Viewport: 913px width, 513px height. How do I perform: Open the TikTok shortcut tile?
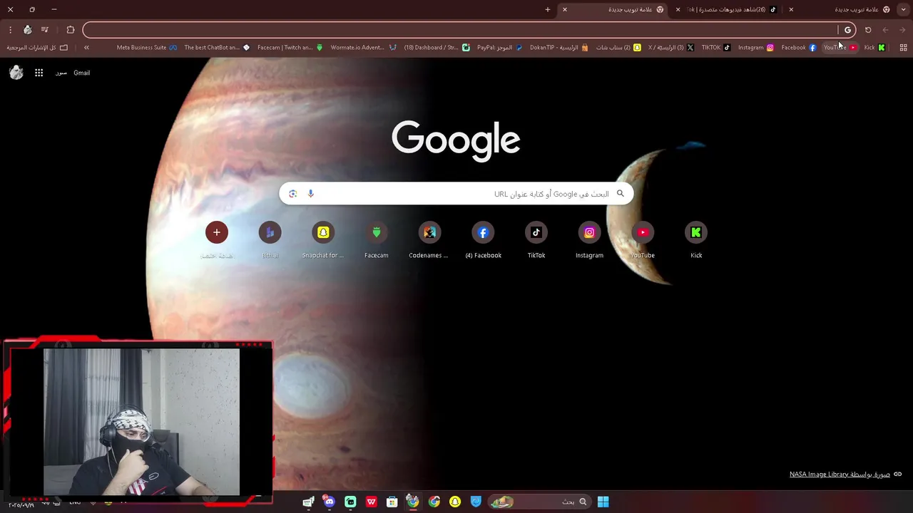pos(536,240)
